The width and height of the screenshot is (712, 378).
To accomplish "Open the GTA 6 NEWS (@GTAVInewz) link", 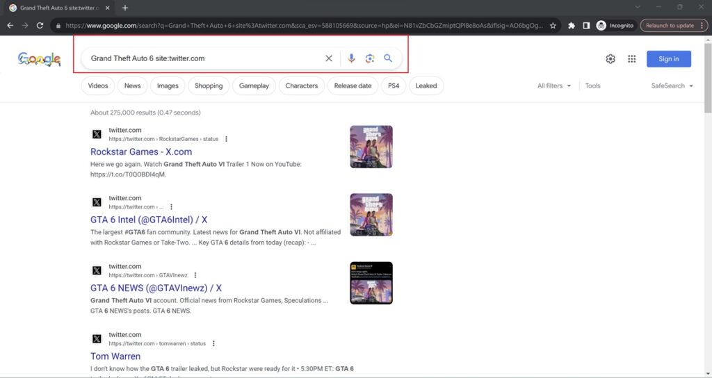I will point(156,288).
